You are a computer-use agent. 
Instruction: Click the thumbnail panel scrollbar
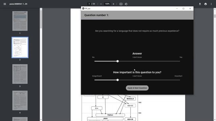pyautogui.click(x=41, y=19)
